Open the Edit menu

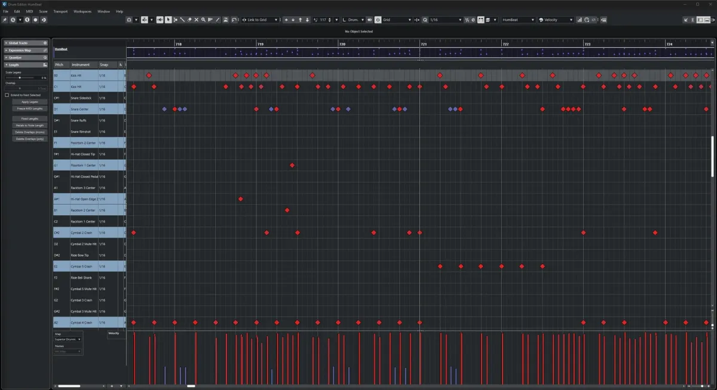pos(17,11)
